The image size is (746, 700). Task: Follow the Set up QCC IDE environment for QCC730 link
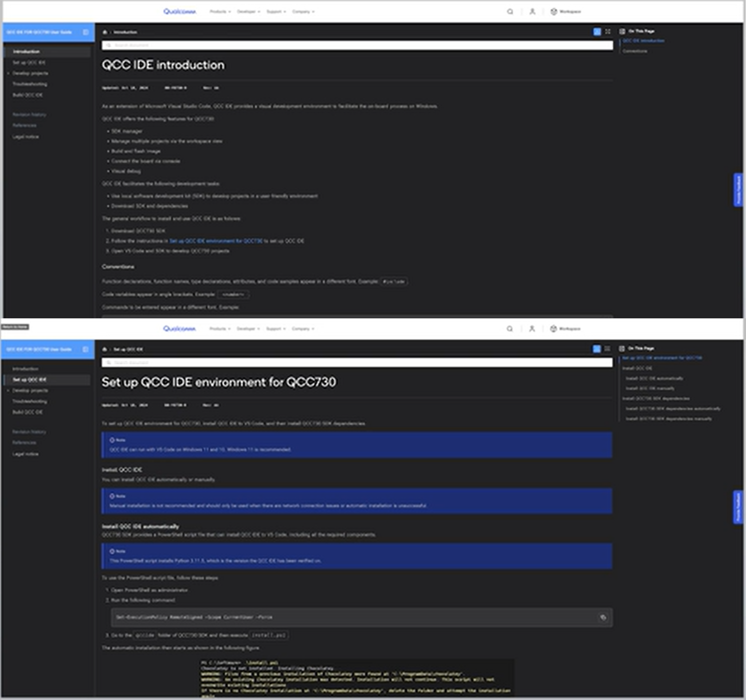pyautogui.click(x=216, y=241)
